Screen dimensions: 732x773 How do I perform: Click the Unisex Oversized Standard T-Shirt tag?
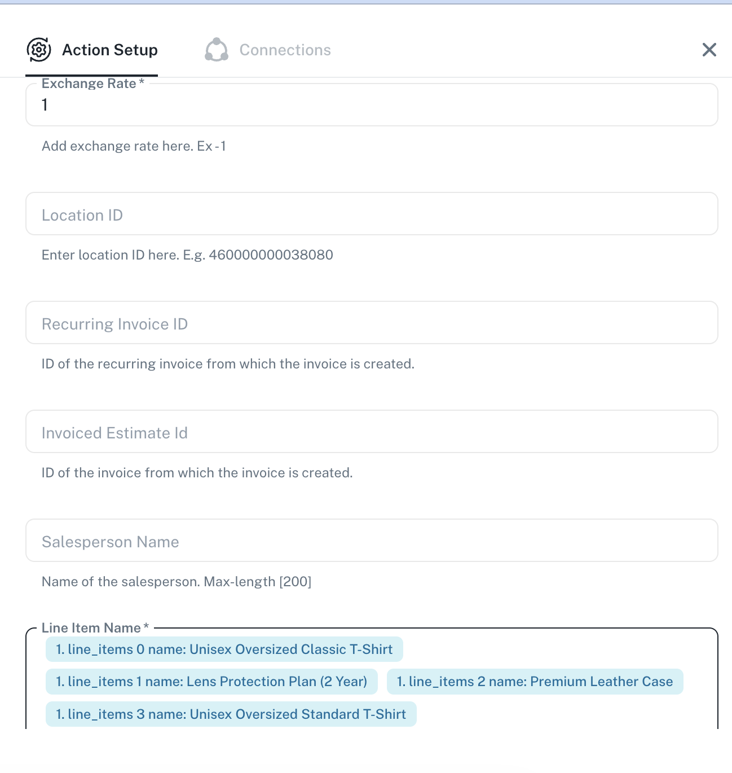231,714
